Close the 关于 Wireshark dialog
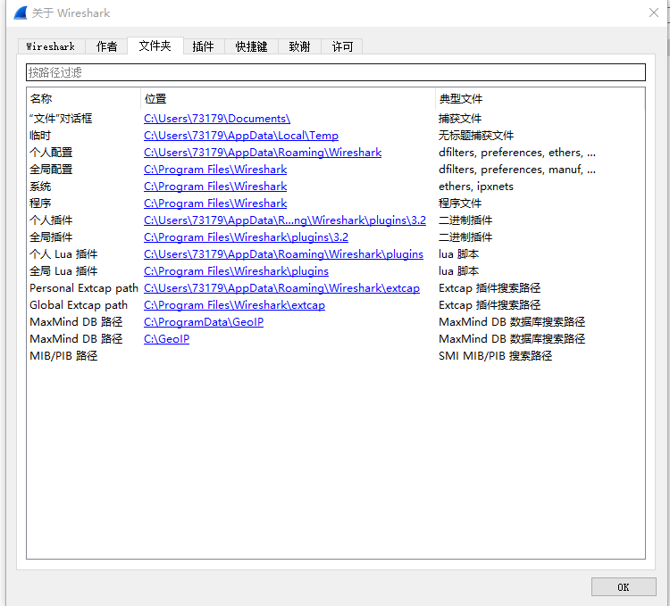This screenshot has width=670, height=606. (x=654, y=12)
